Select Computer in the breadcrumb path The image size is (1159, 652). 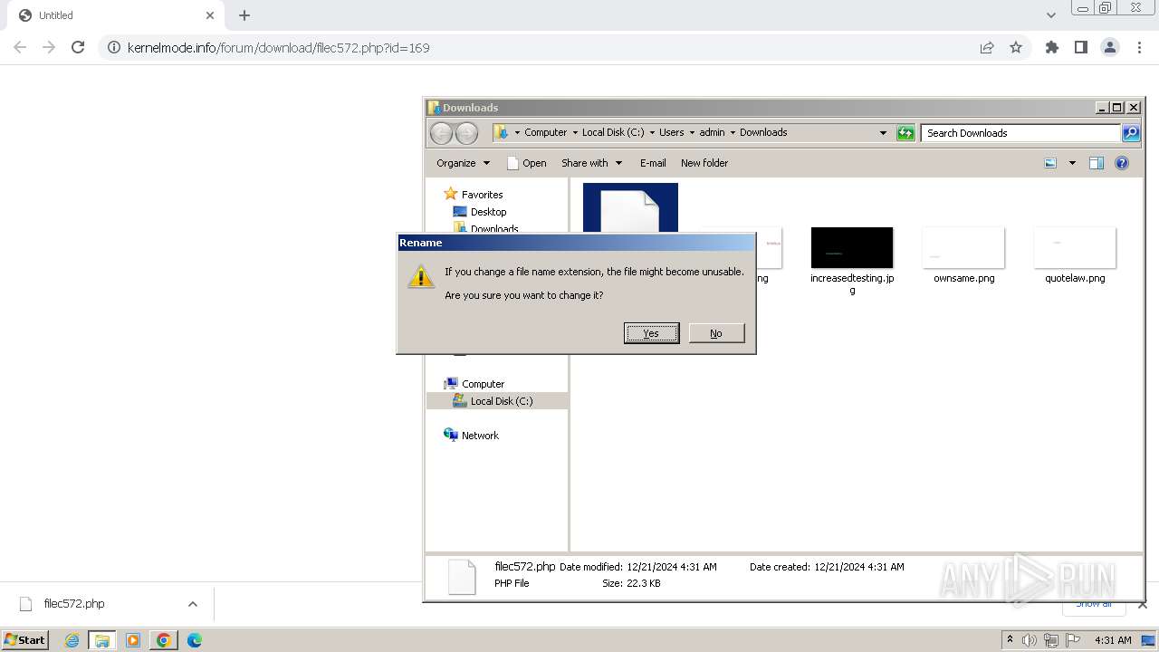coord(545,132)
